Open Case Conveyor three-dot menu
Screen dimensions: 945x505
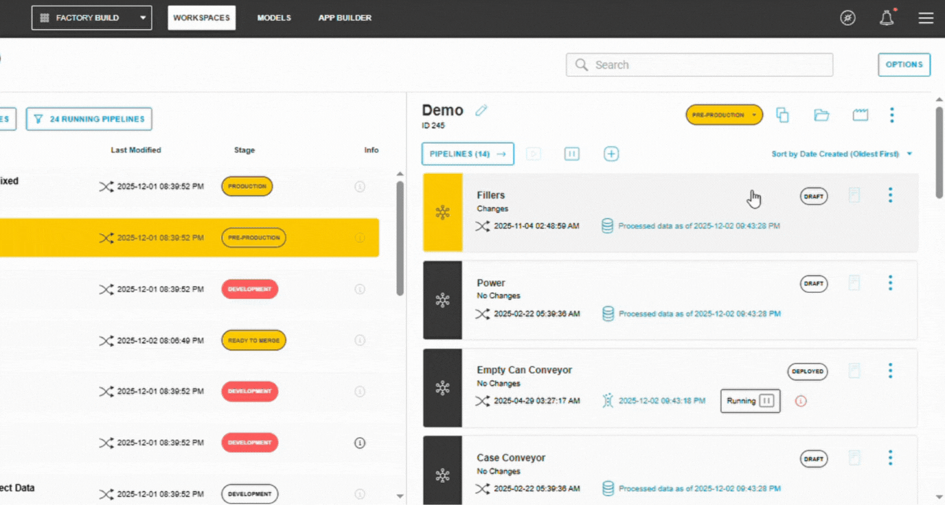890,458
